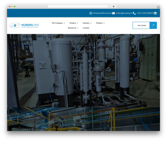Click the Get a Quote button
The height and width of the screenshot is (141, 167).
(141, 25)
